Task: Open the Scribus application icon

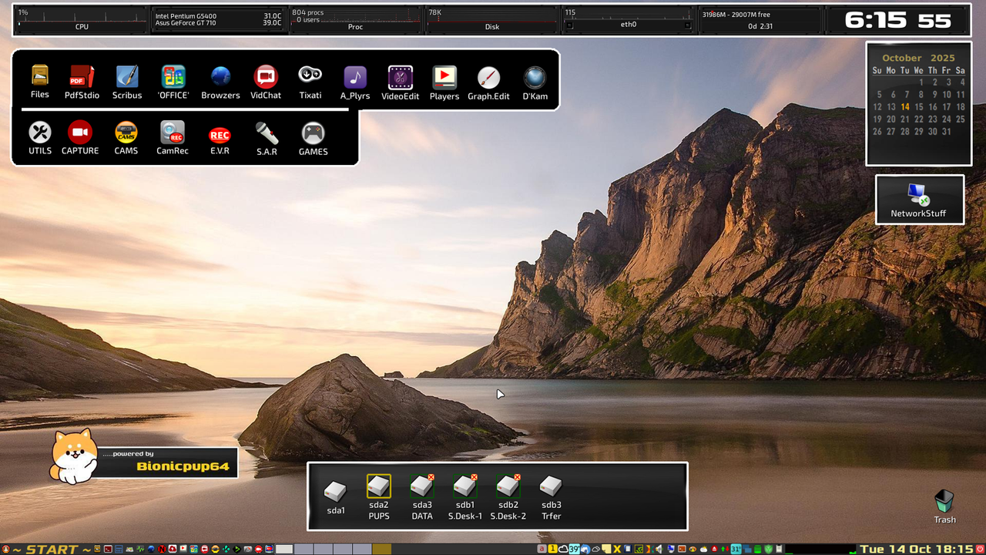Action: pyautogui.click(x=127, y=76)
